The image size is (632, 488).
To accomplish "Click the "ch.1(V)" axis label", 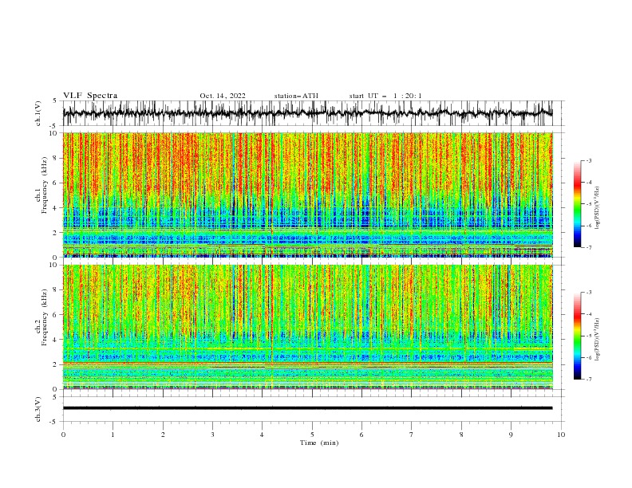I will [38, 113].
